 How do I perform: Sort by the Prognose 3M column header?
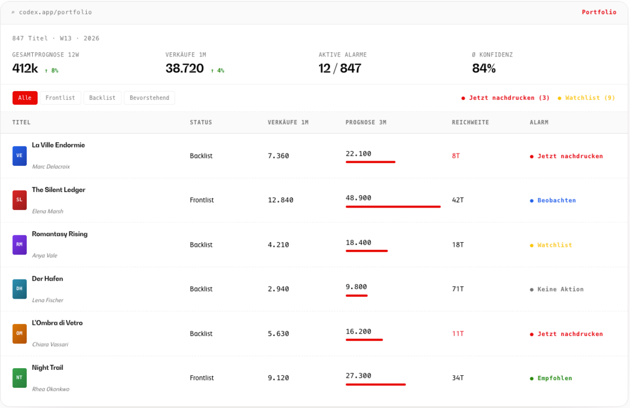tap(366, 122)
